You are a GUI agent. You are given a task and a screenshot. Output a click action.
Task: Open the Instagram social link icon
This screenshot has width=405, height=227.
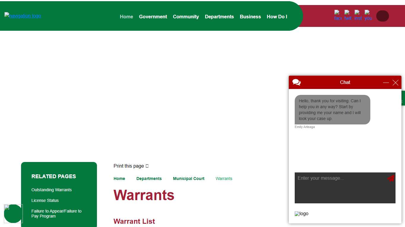coord(358,15)
